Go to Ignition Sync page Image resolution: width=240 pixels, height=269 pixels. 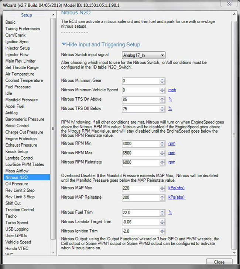(x=17, y=42)
